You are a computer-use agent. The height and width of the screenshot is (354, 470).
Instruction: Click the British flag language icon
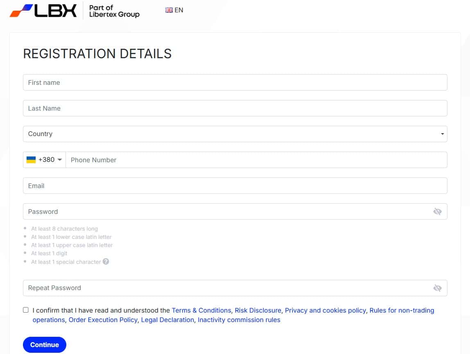(x=168, y=10)
